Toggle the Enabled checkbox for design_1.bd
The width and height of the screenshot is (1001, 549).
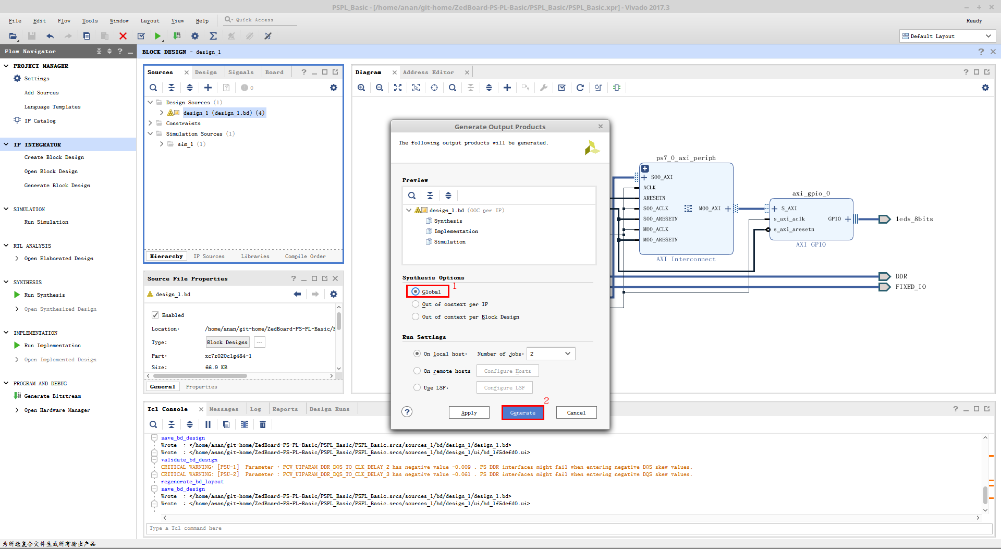(155, 315)
